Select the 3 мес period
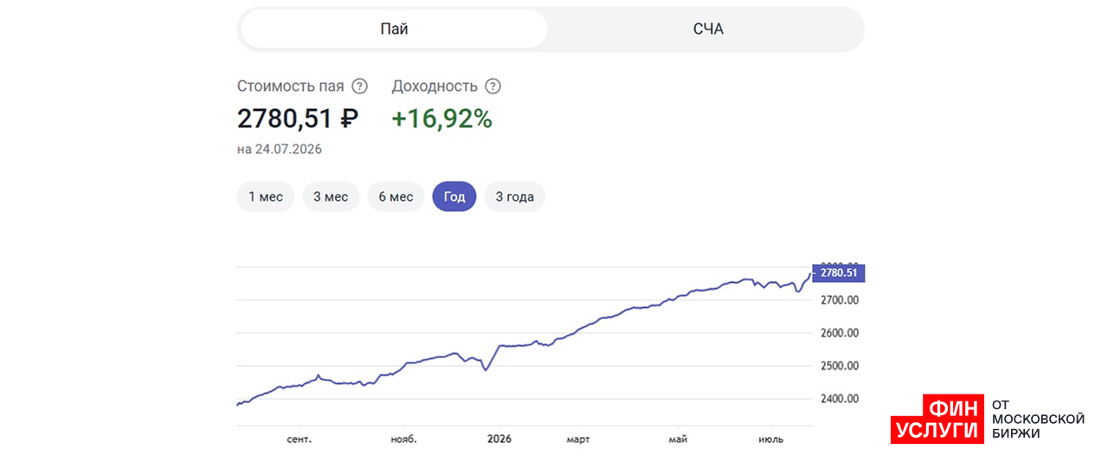 331,196
